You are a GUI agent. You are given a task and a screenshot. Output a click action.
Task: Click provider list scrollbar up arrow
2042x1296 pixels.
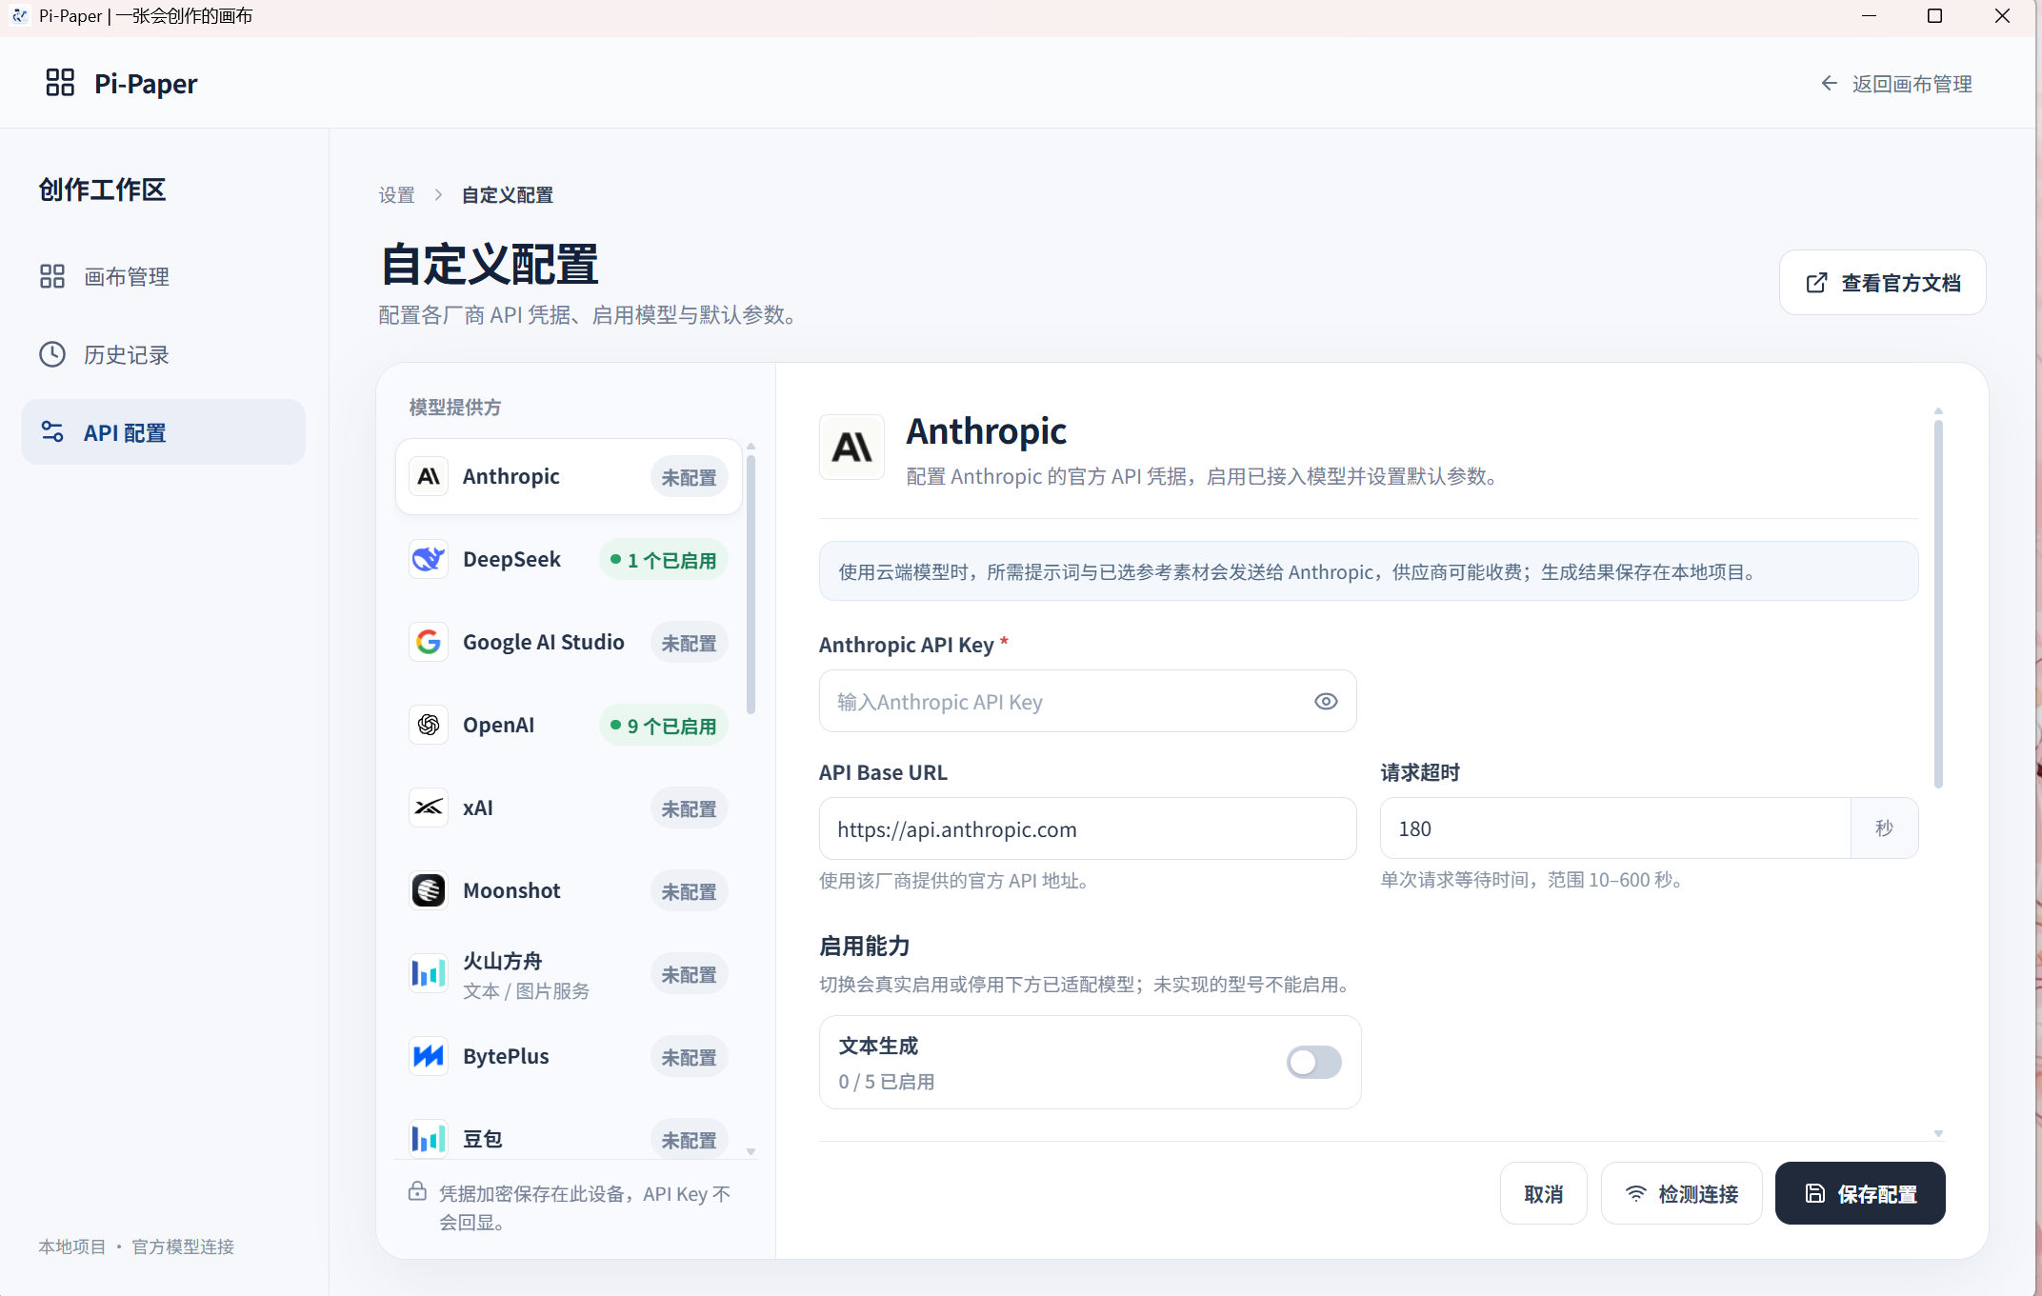click(x=751, y=446)
